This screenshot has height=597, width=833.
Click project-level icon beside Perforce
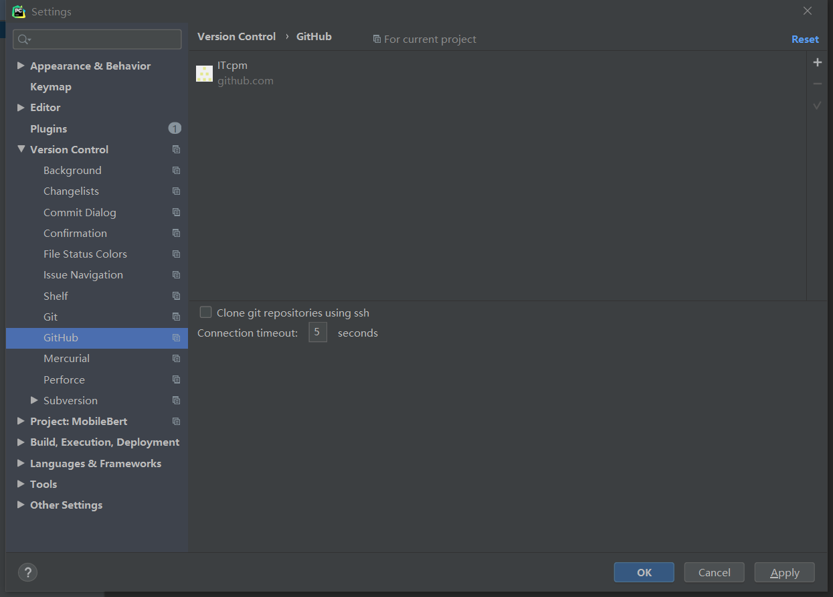tap(176, 379)
